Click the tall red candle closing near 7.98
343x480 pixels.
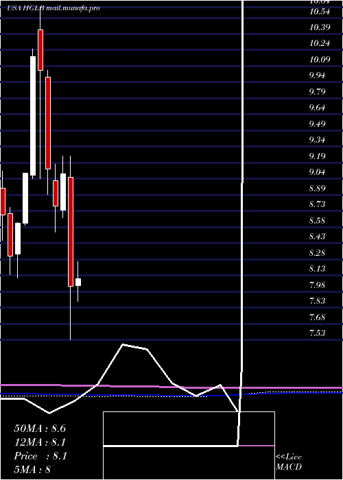(x=71, y=232)
